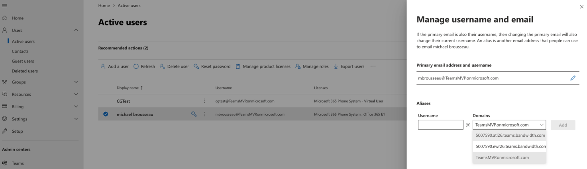Open the Teams admin center icon
Image resolution: width=587 pixels, height=169 pixels.
pos(5,163)
